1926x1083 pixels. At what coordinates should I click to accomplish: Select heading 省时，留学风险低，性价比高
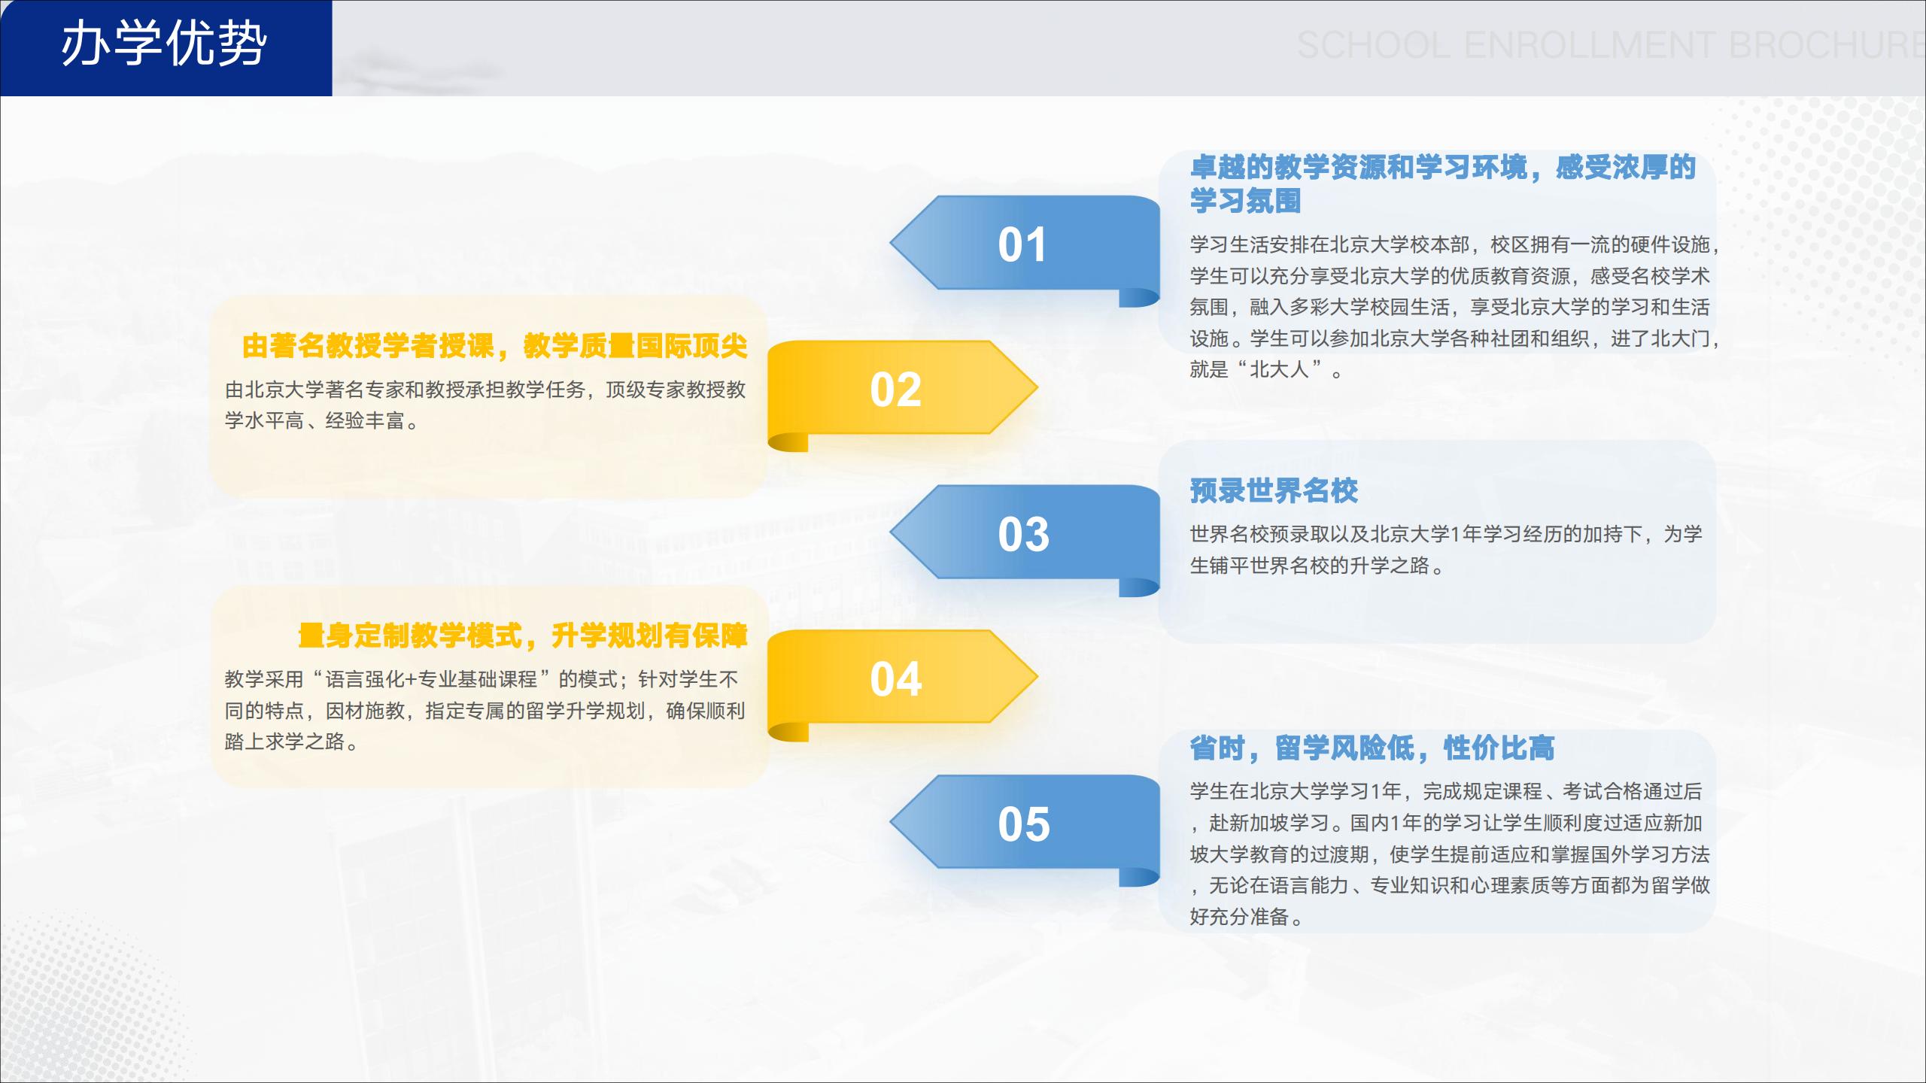click(1372, 748)
